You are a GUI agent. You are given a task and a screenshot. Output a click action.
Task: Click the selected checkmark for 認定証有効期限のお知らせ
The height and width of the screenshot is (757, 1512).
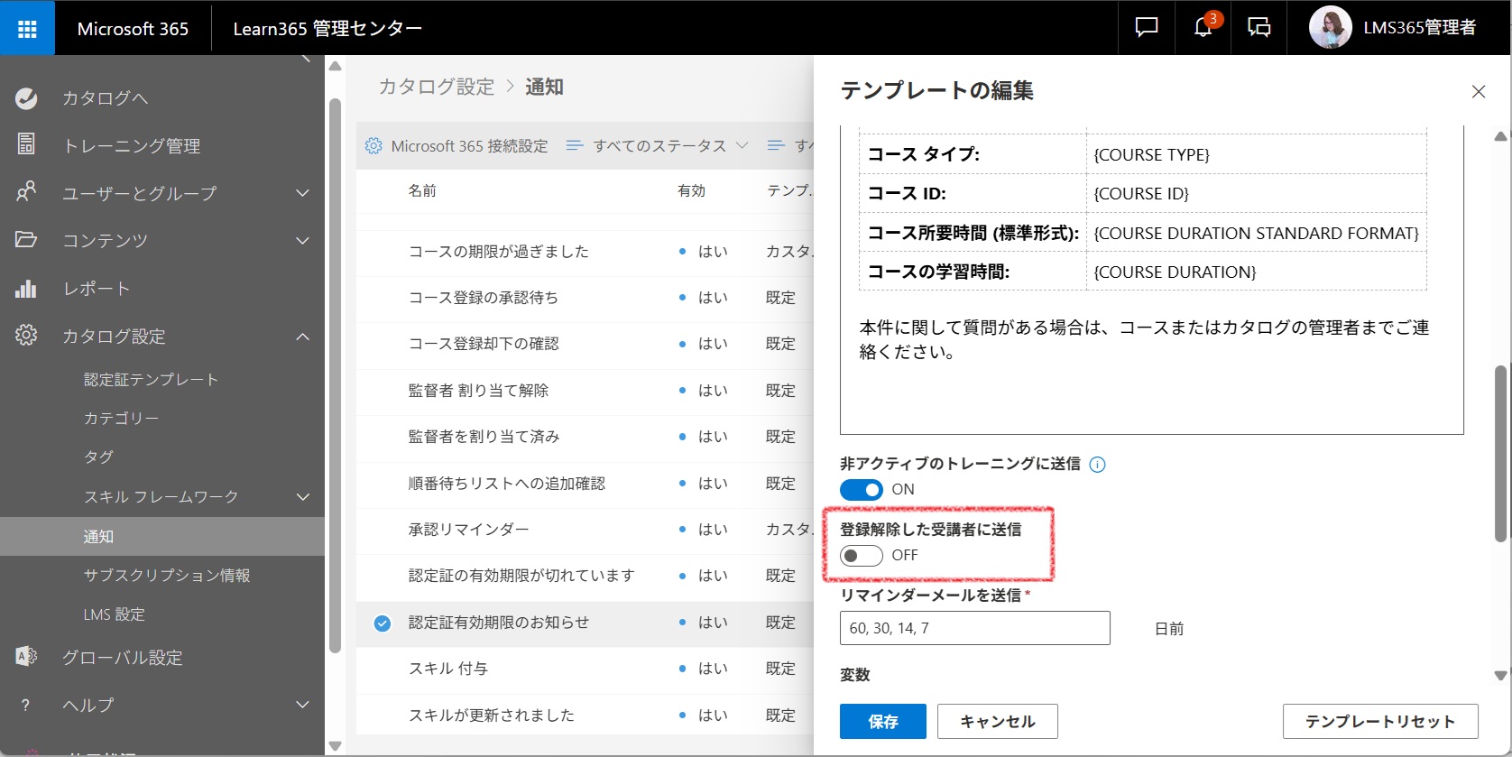(383, 623)
